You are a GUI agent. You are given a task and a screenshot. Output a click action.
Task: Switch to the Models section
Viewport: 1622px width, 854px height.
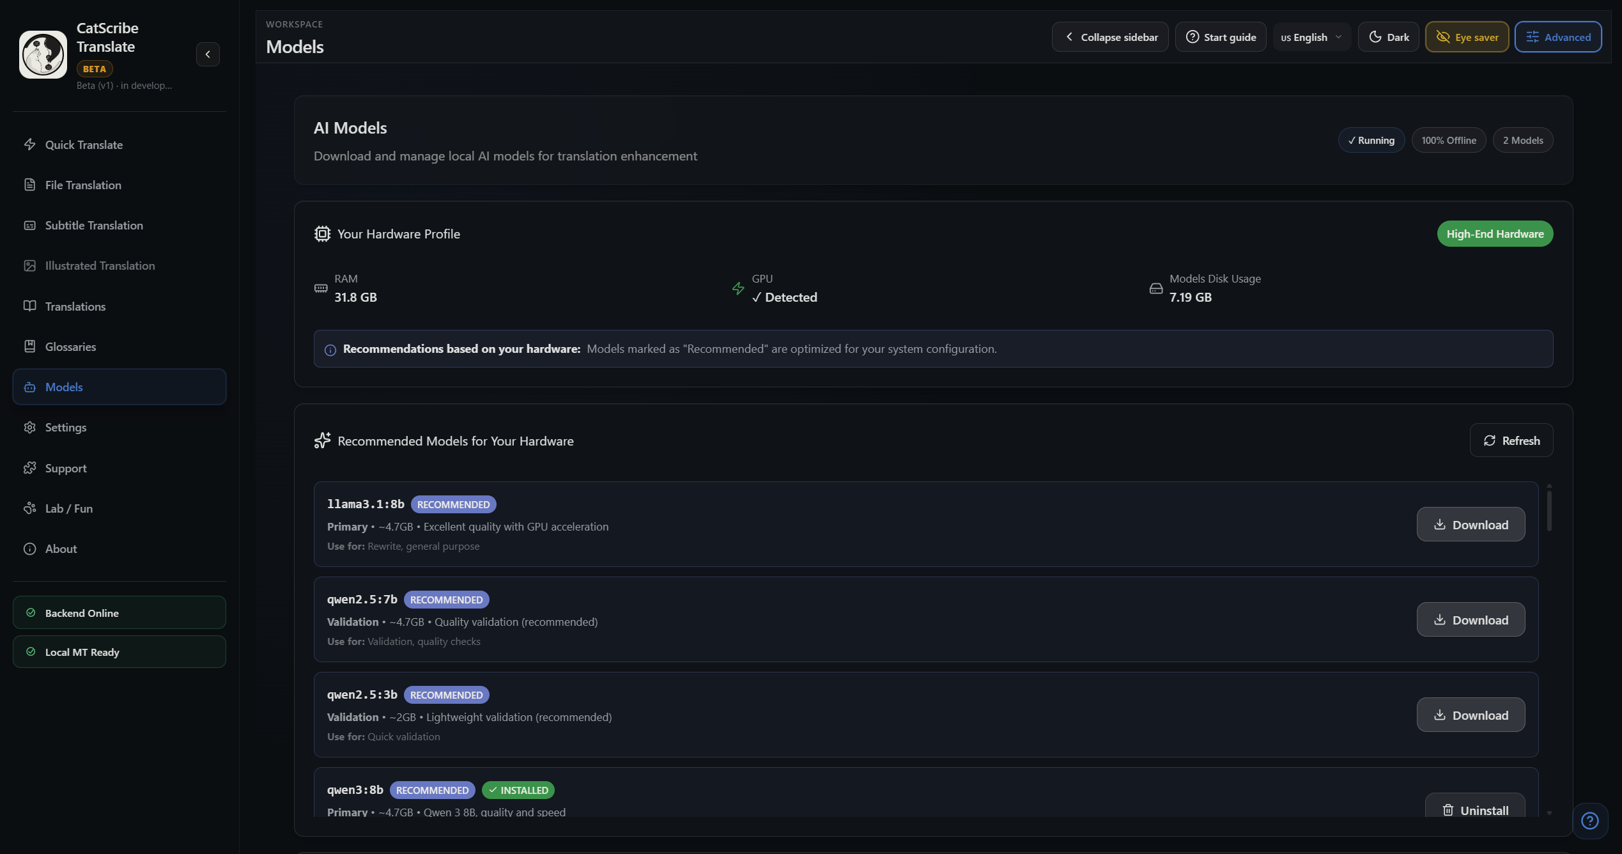click(63, 387)
